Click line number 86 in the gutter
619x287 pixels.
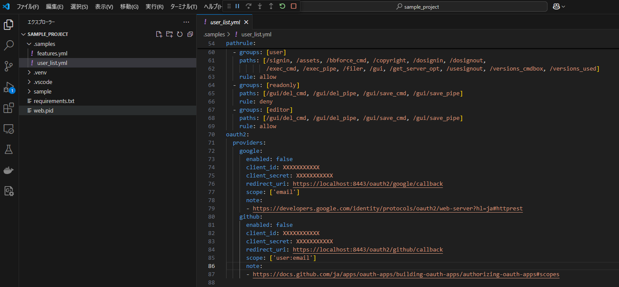211,266
